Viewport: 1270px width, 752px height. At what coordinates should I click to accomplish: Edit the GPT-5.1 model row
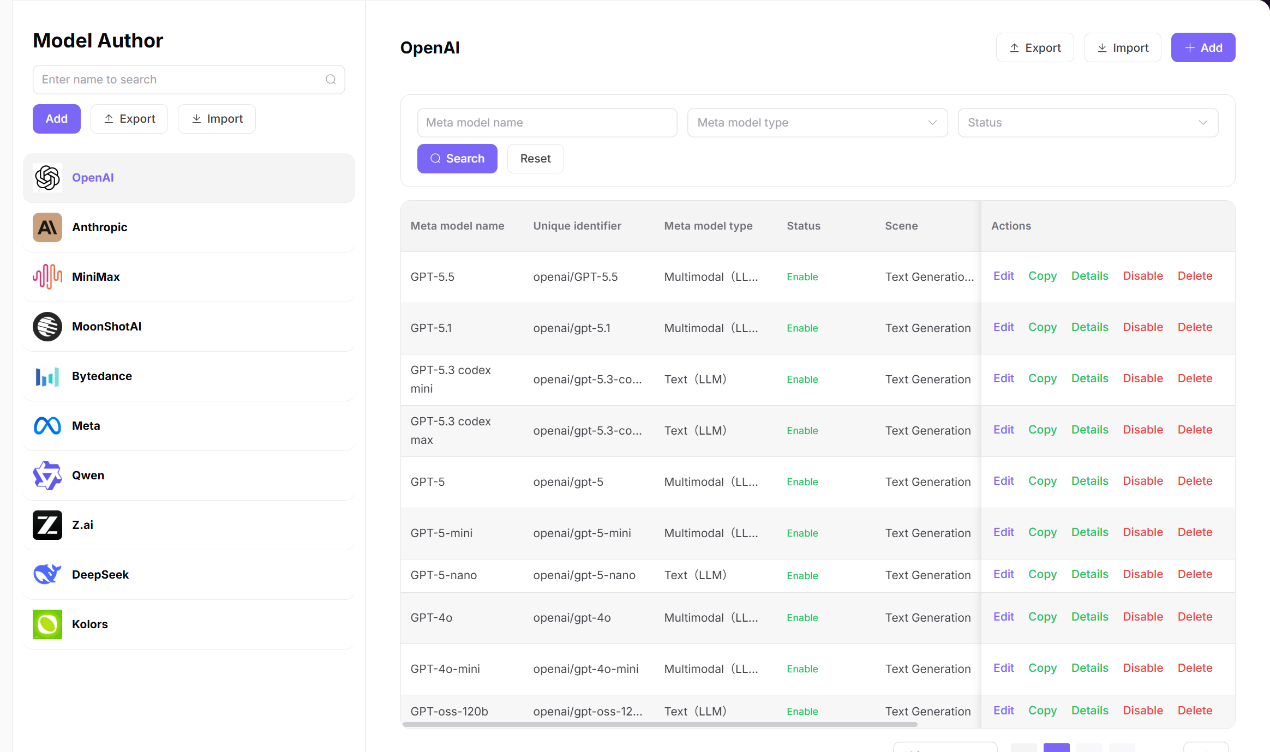[x=1004, y=327]
